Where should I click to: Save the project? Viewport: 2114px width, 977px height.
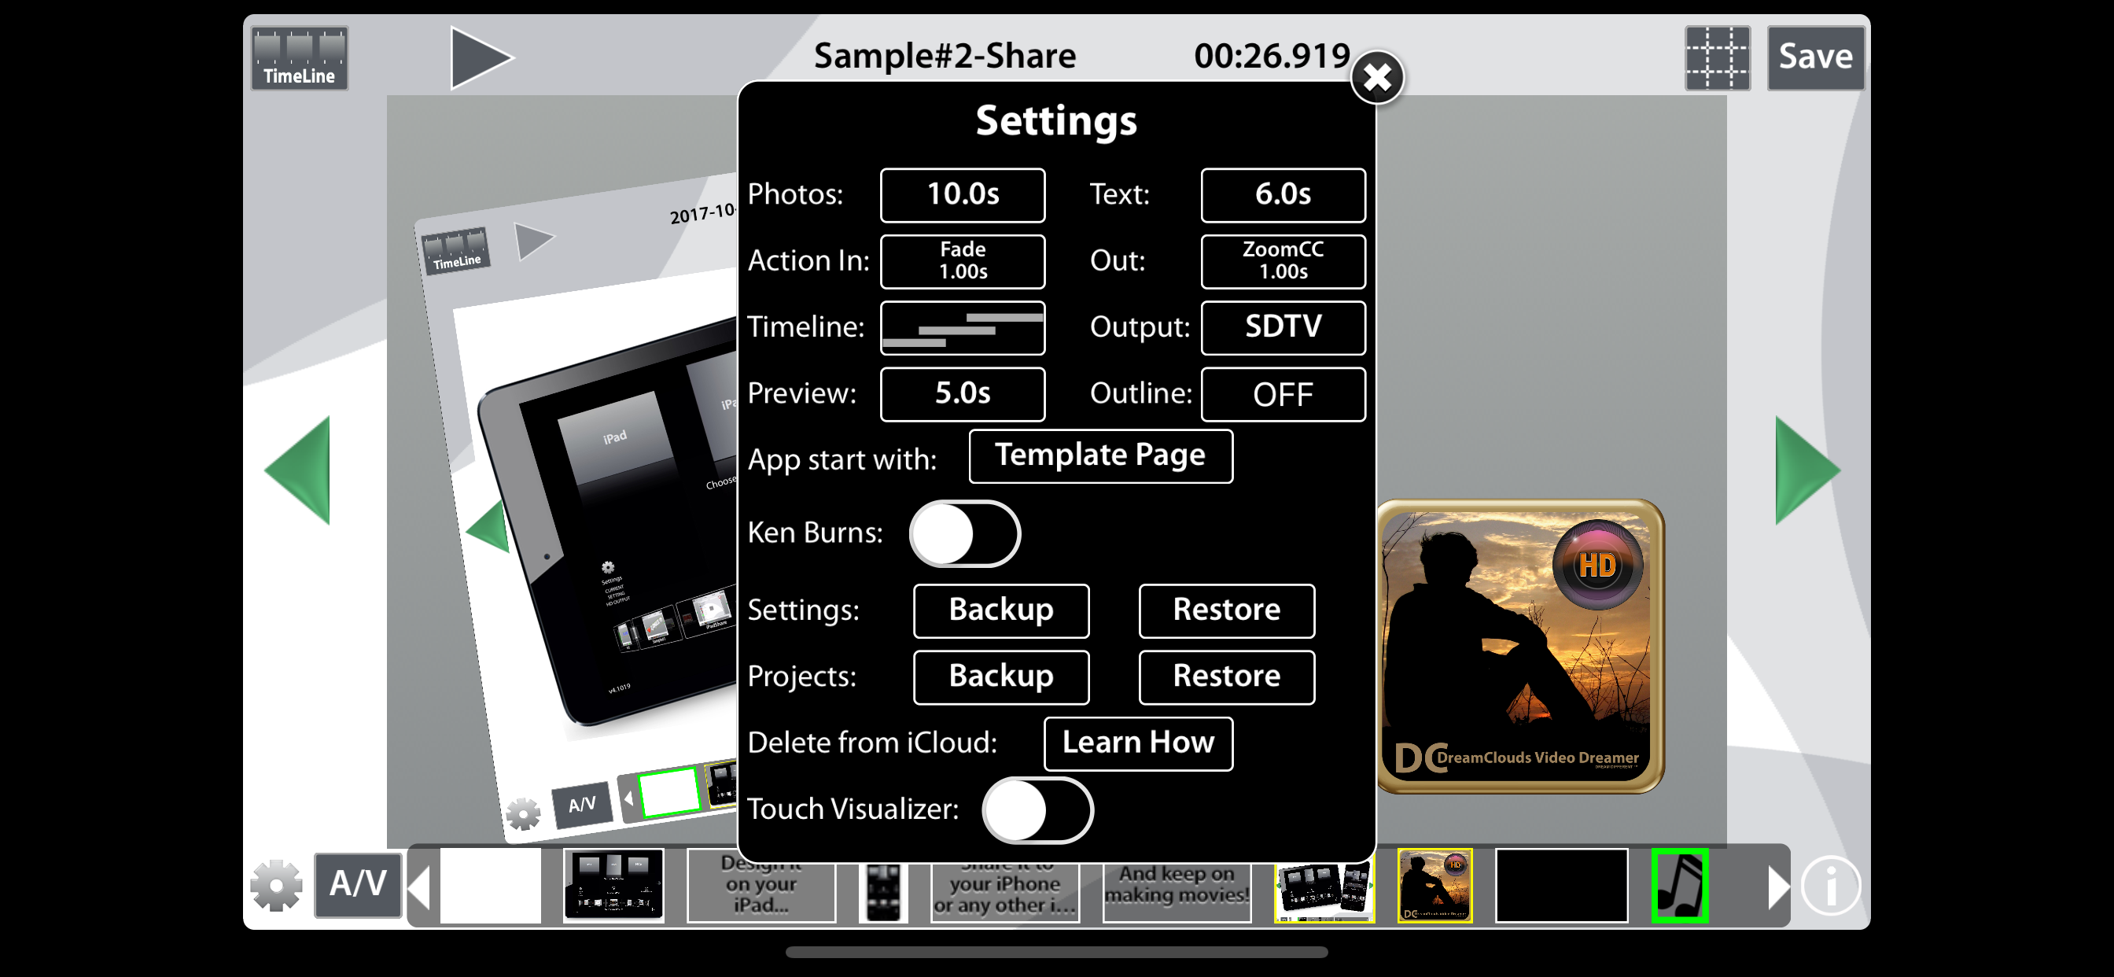coord(1815,57)
